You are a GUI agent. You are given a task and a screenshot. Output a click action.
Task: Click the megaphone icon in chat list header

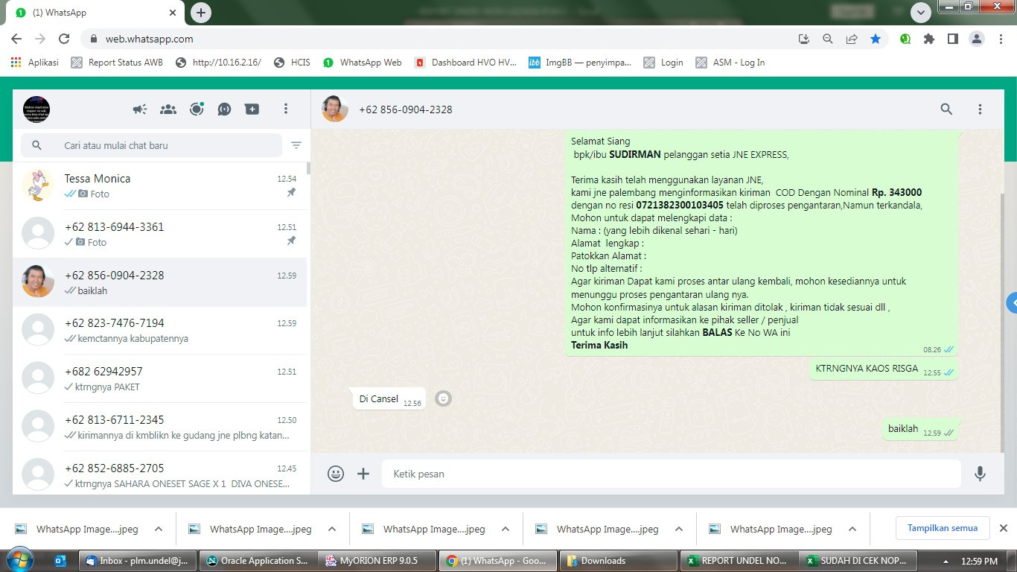coord(140,109)
